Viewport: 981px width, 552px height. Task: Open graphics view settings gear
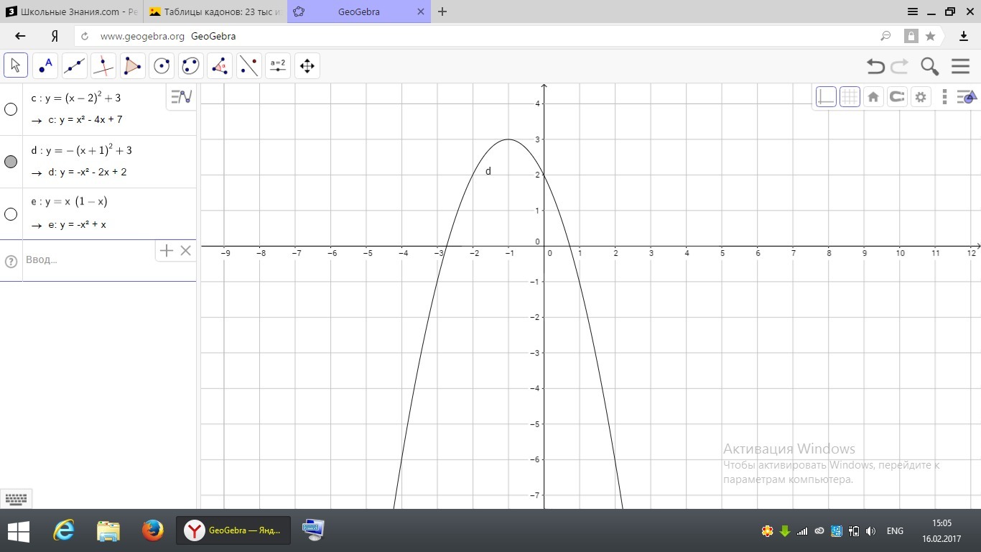tap(921, 96)
